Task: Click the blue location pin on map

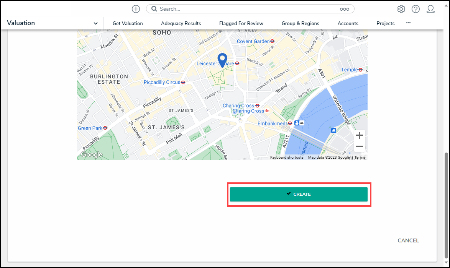Action: [x=222, y=60]
